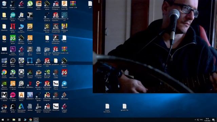Screen dimensions: 217x122
Task: Launch Battlefield V from the desktop
Action: [x=30, y=96]
